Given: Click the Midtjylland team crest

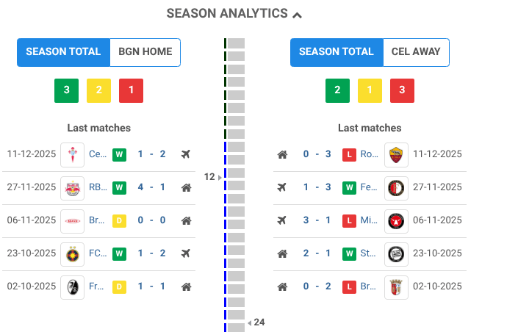Looking at the screenshot, I should [x=396, y=220].
